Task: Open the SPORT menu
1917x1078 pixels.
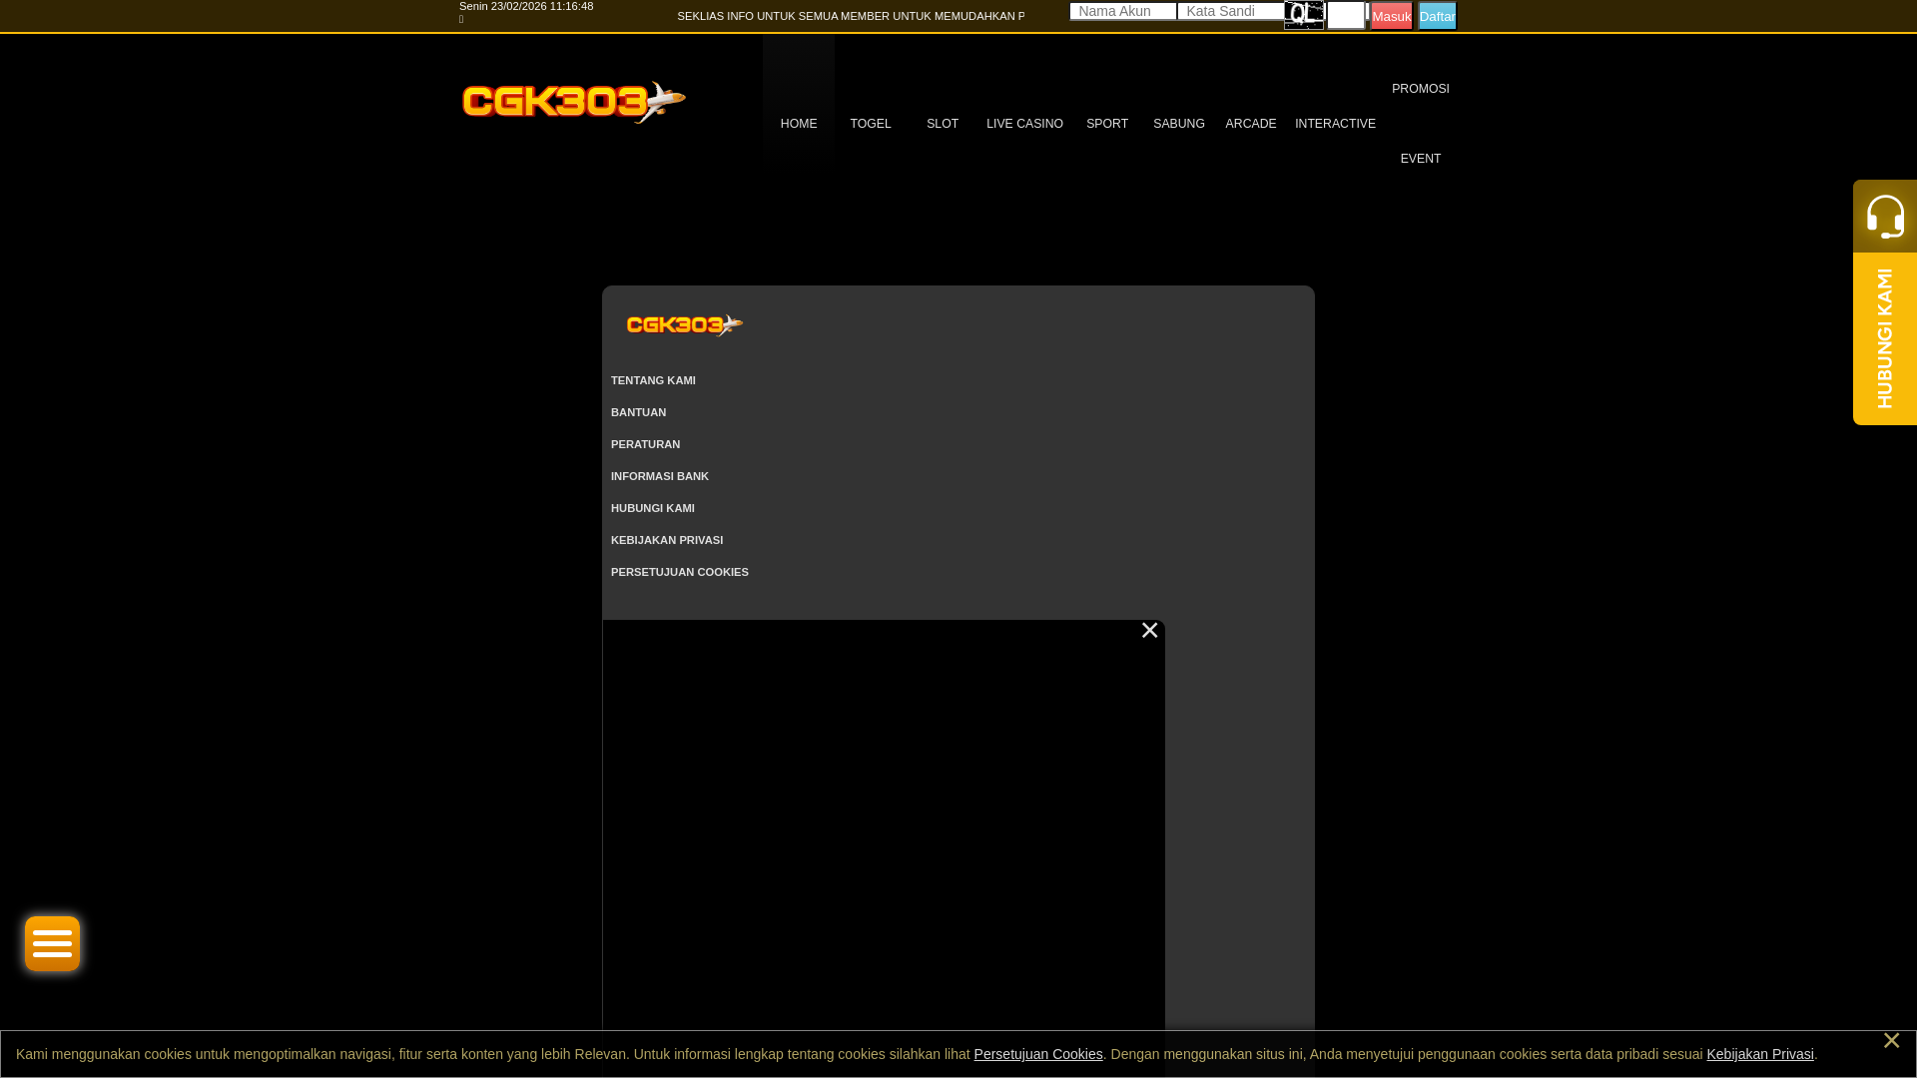Action: pyautogui.click(x=1107, y=124)
